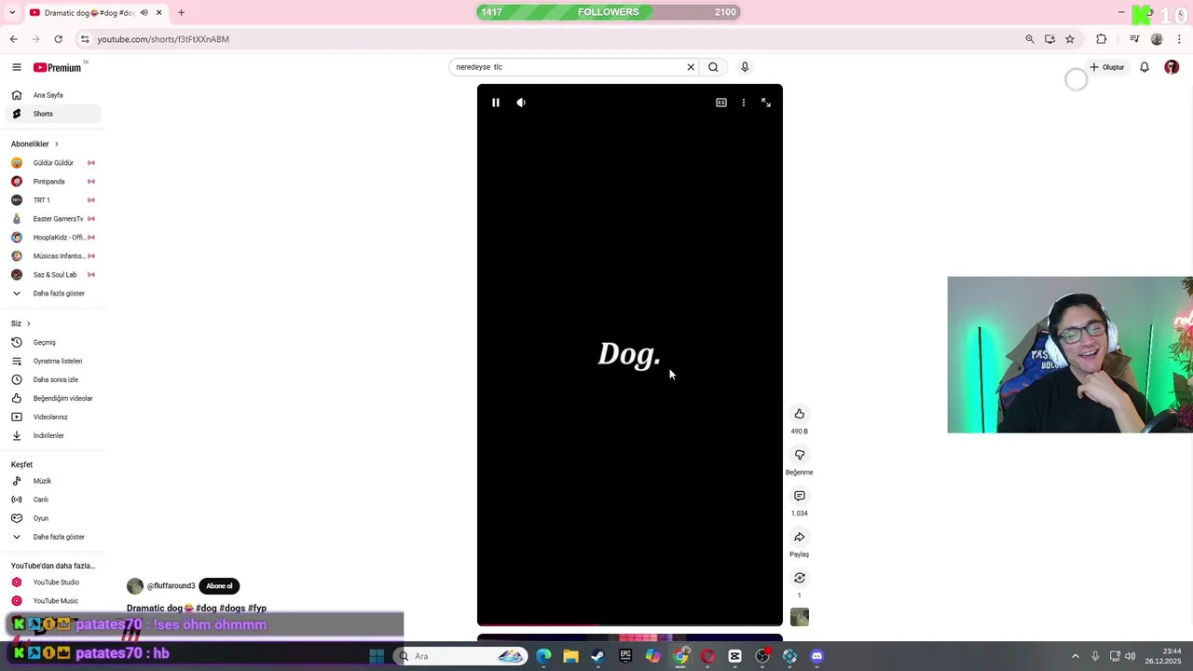
Task: Dislike the Short with the thumbs-down icon
Action: pos(800,455)
